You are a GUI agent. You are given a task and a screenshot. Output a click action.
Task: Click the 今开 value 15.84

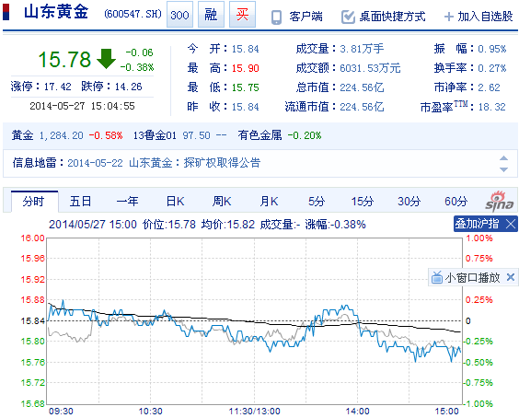(246, 49)
